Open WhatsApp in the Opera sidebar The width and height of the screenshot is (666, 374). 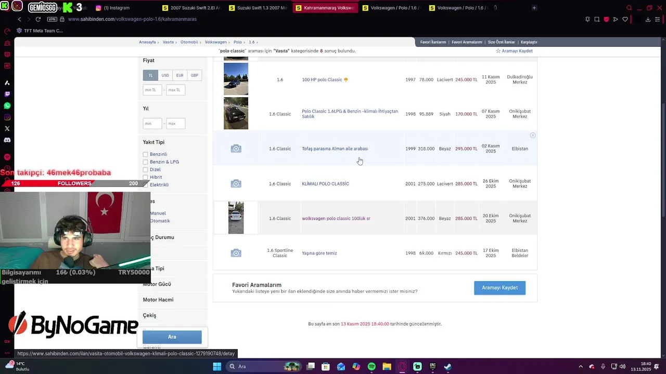click(x=7, y=106)
